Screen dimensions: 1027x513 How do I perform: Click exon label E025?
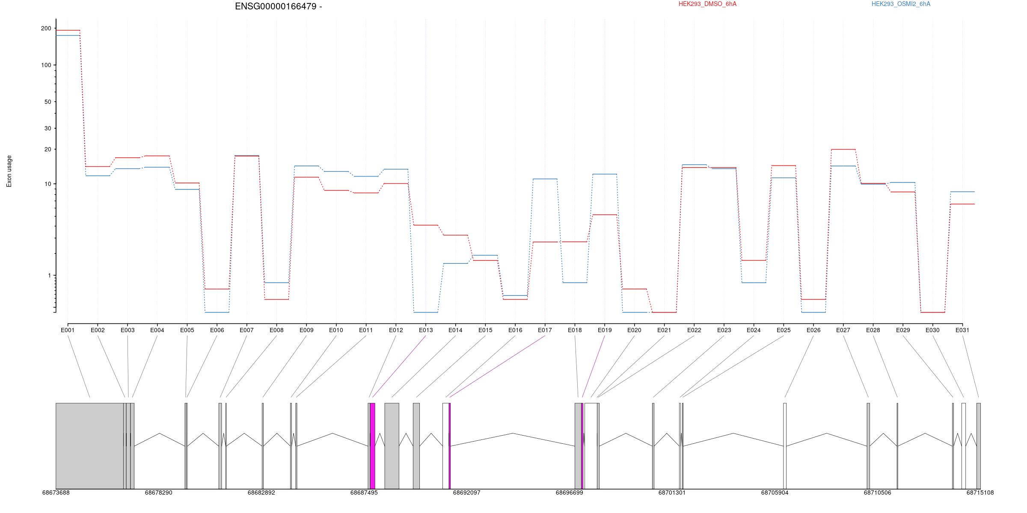[x=784, y=330]
